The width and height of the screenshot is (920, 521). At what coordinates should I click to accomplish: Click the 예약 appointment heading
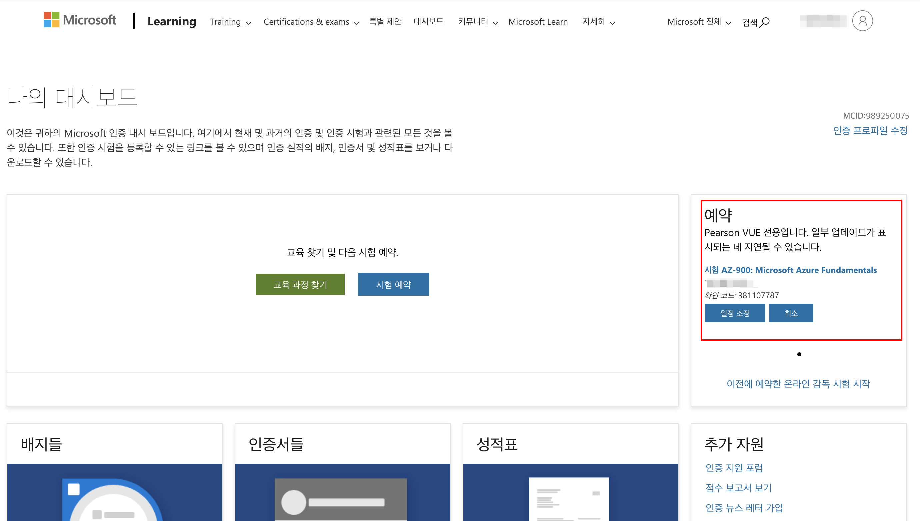tap(718, 215)
